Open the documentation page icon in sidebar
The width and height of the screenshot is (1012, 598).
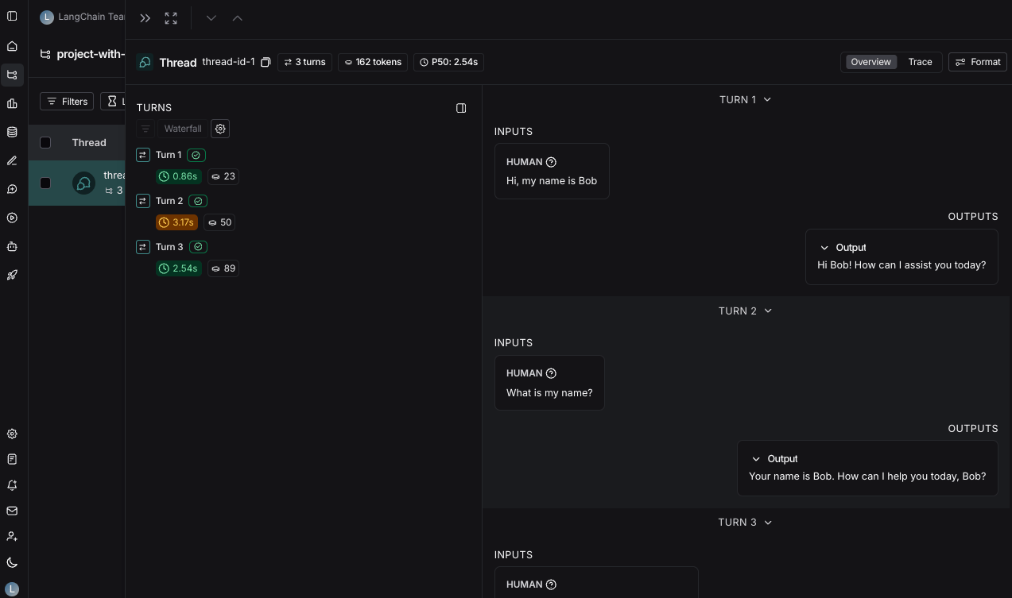[12, 459]
